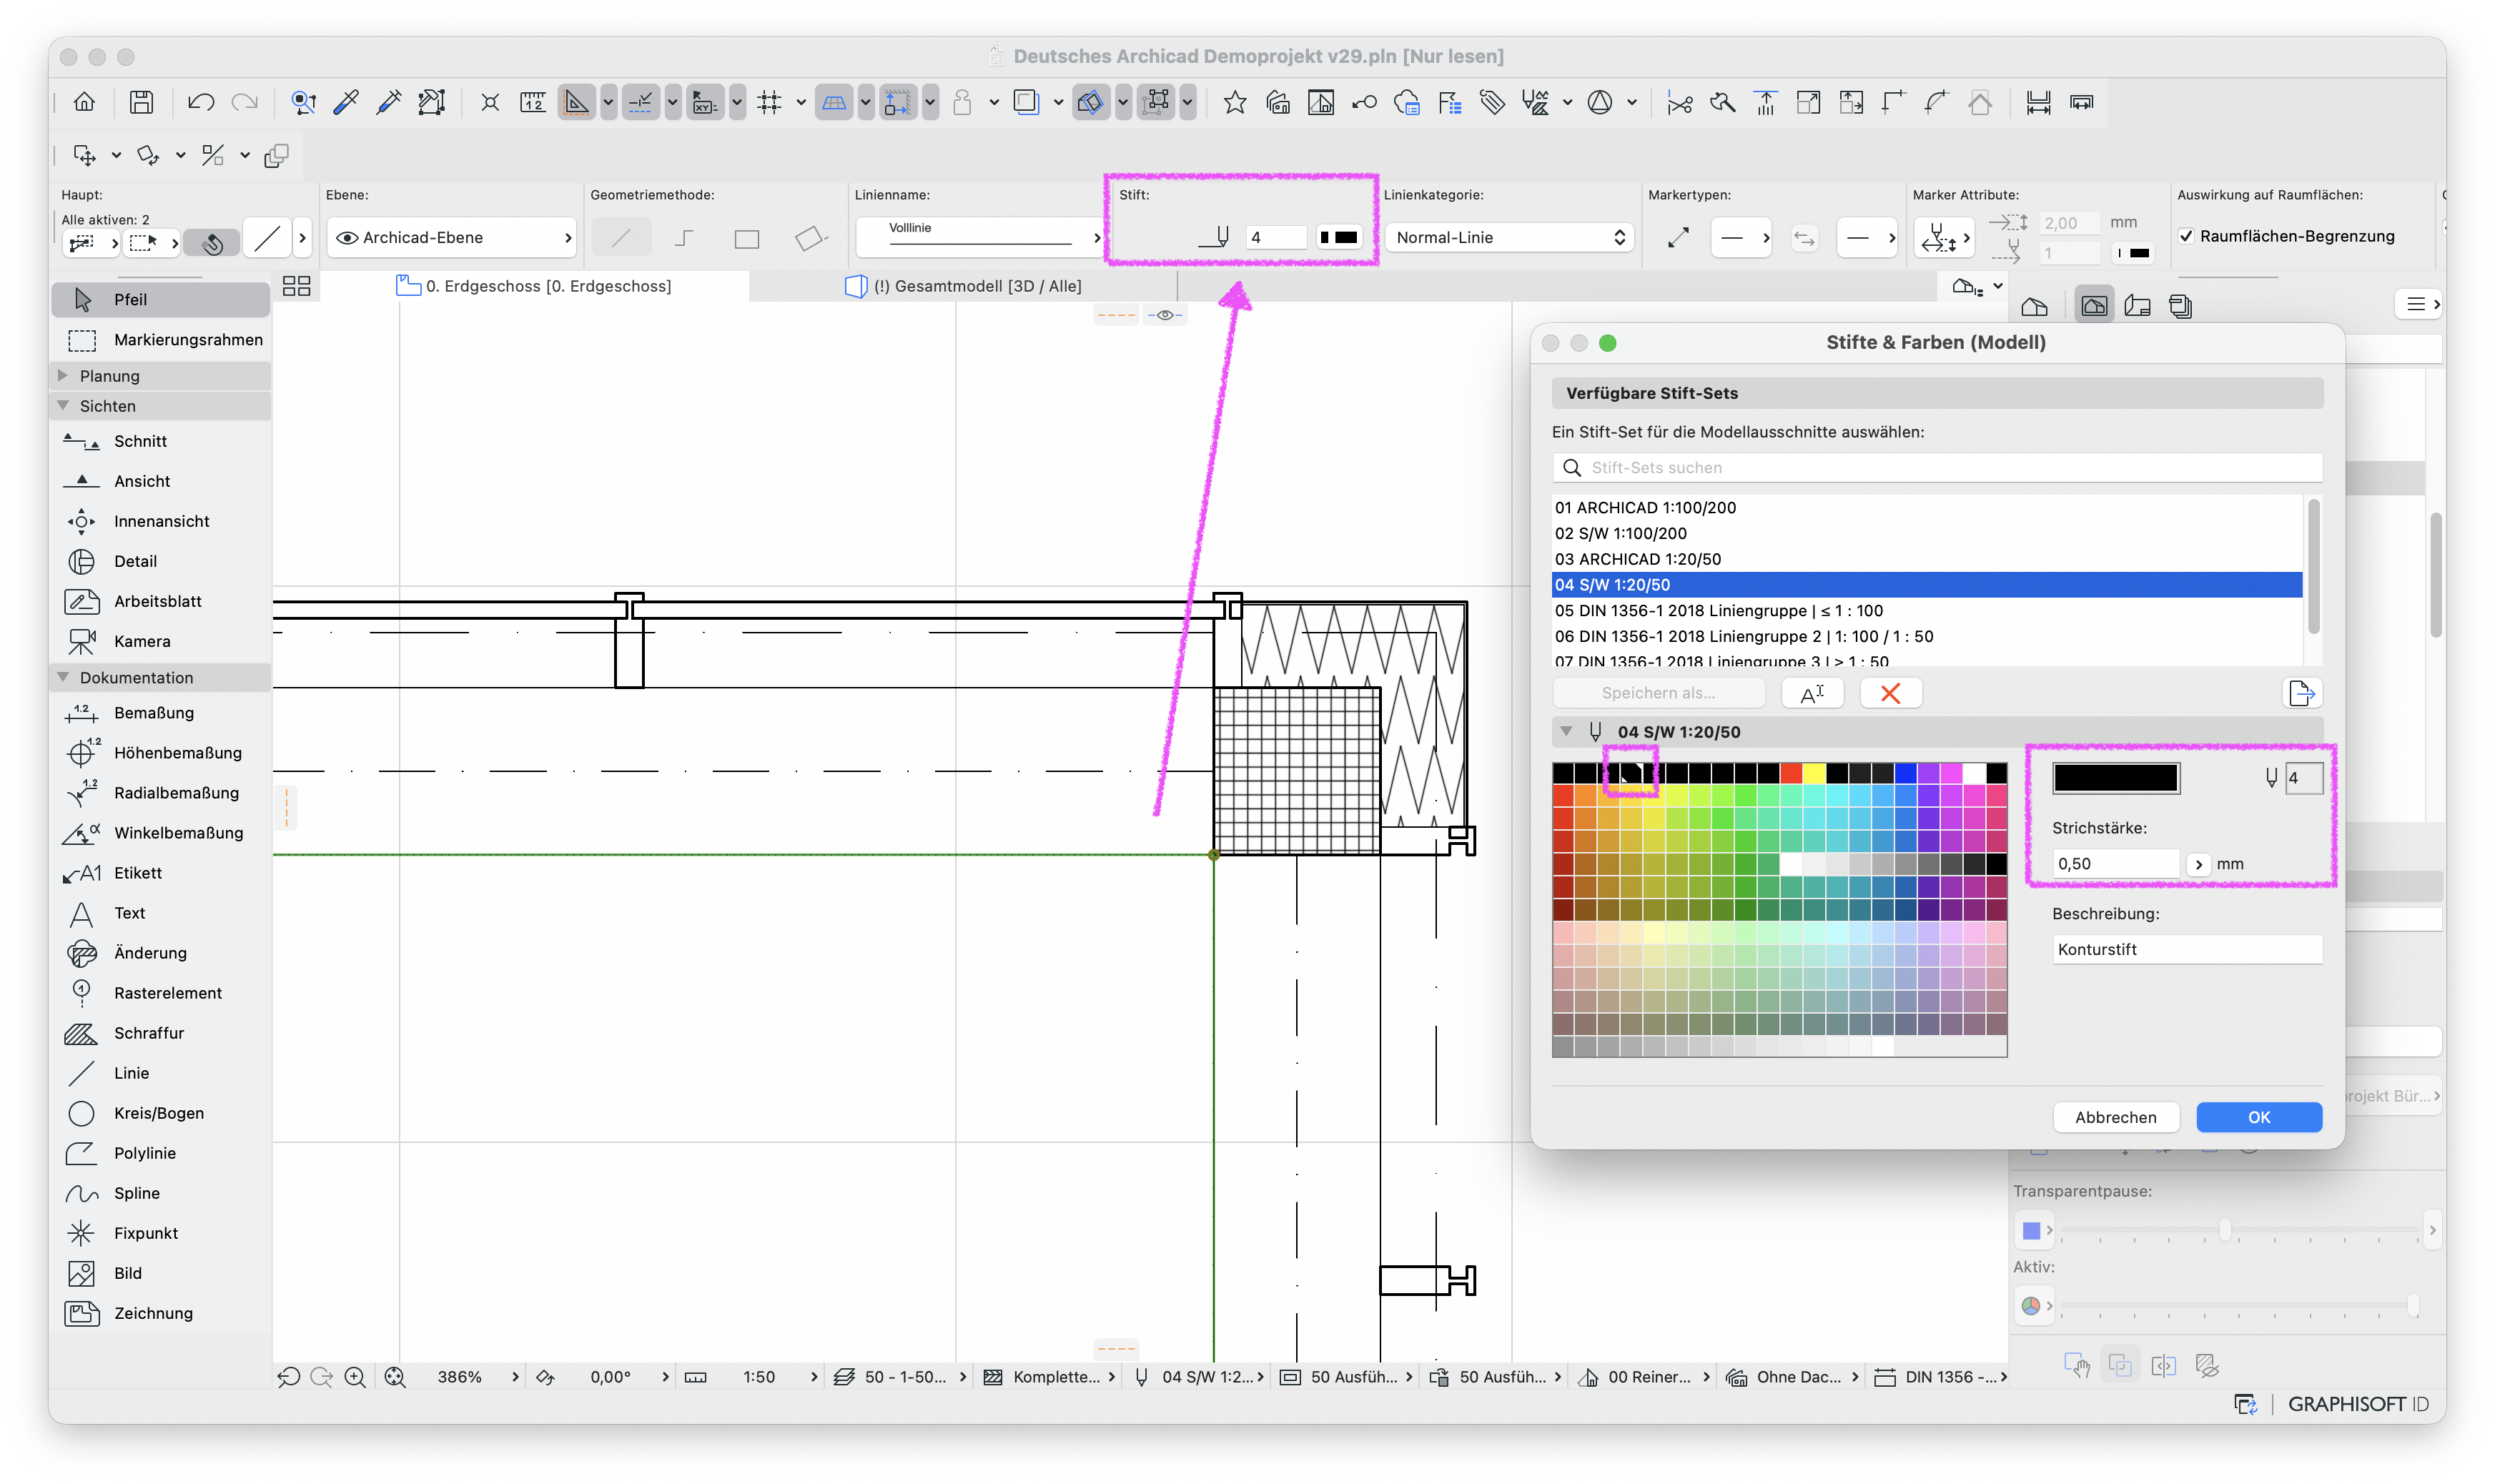Select the Schnitt section tool
Screen dimensions: 2495x1484
coord(160,441)
